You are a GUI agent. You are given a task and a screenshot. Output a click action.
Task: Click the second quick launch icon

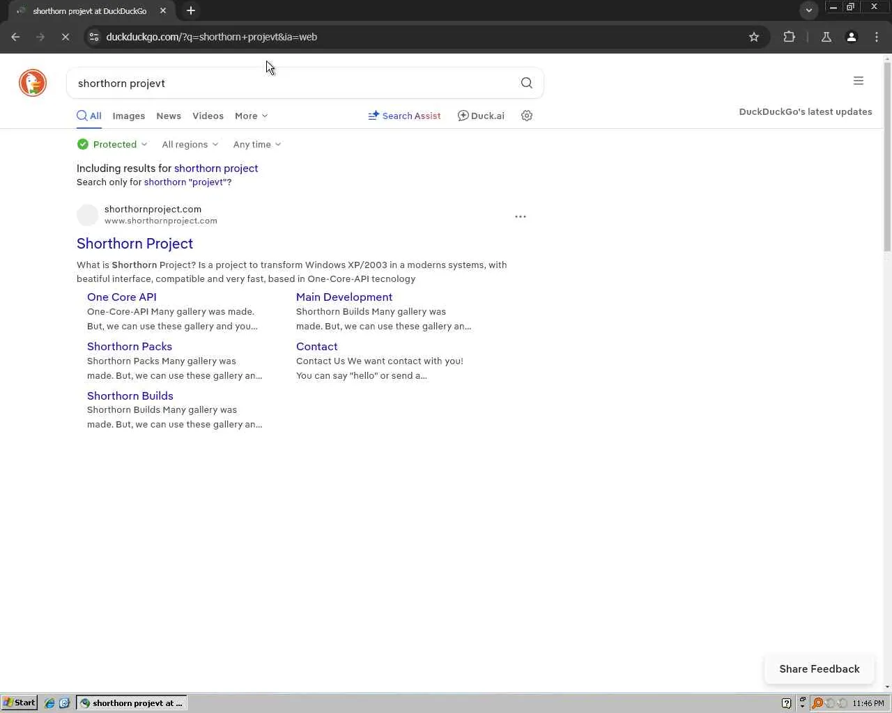pyautogui.click(x=65, y=703)
